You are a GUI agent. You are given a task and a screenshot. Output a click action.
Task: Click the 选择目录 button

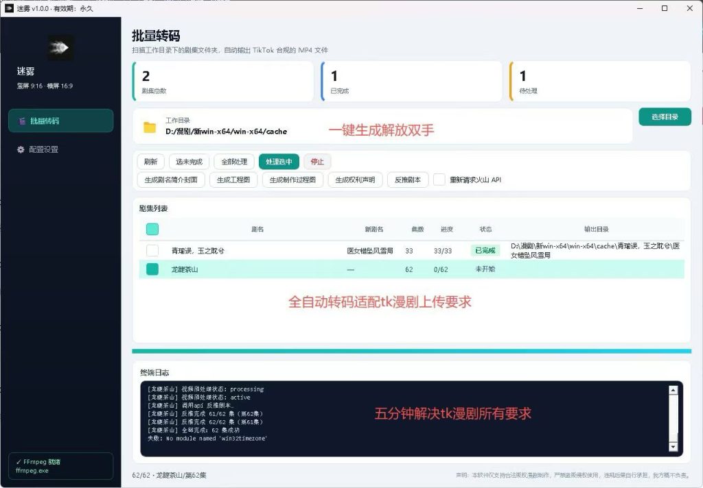pos(665,117)
